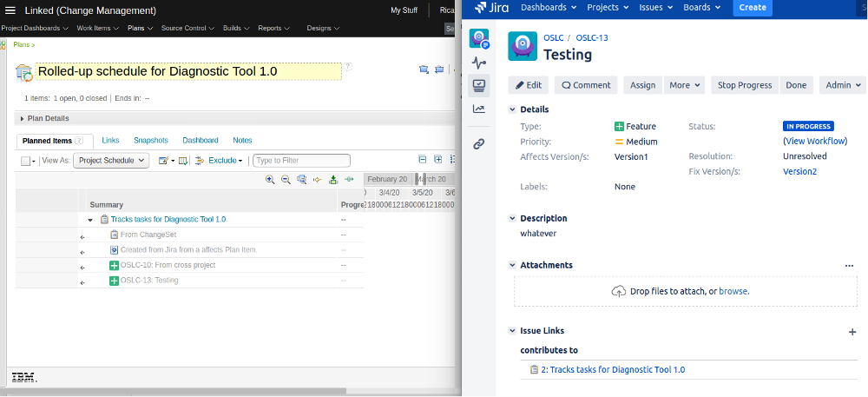
Task: Click the Comment button
Action: coord(586,85)
